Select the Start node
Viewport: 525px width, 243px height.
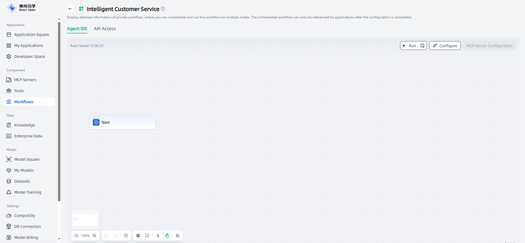point(122,122)
